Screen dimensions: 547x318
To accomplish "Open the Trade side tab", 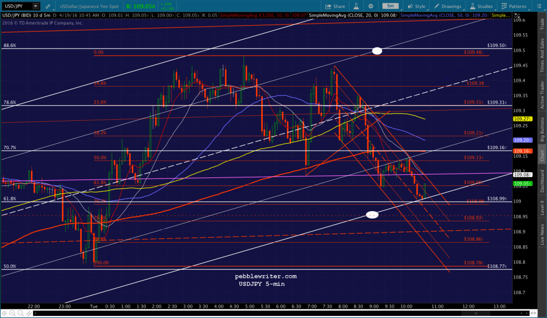I will pos(542,24).
